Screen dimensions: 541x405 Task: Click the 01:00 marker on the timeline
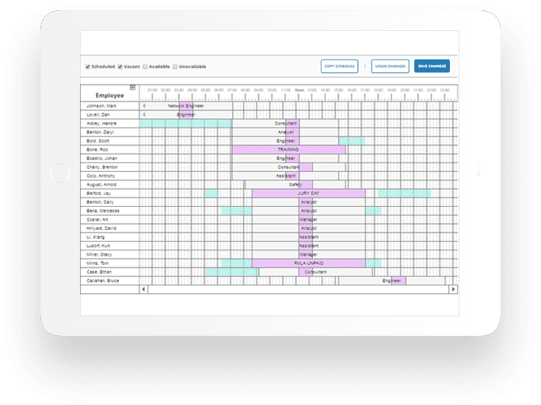(153, 90)
